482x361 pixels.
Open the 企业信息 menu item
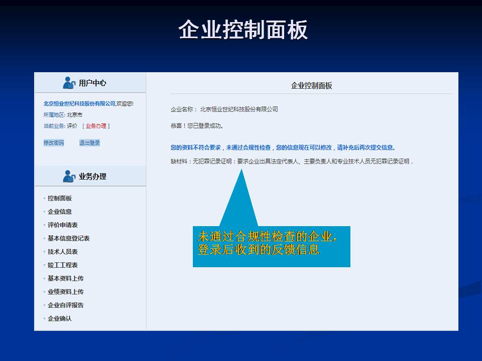pos(60,212)
